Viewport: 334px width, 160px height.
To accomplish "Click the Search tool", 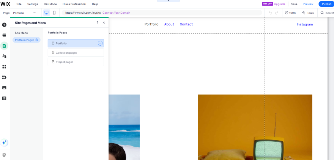I will pos(327,13).
